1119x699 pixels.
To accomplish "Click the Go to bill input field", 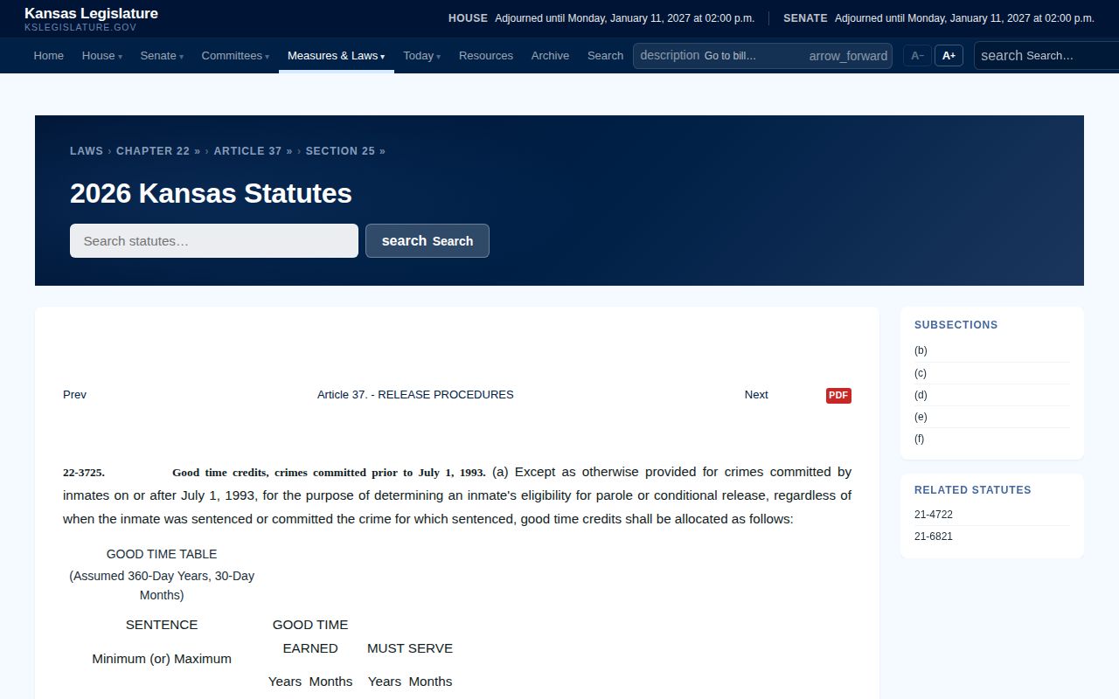I will [754, 56].
